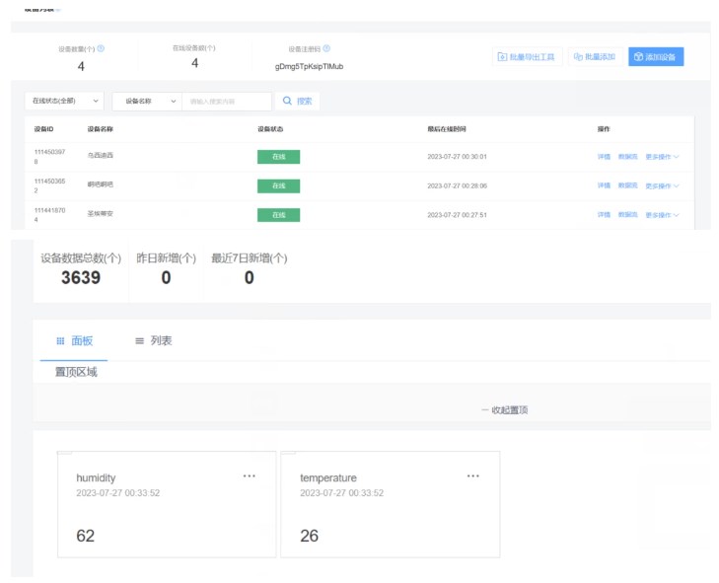Click the 在线 status badge for device 1114503978
The height and width of the screenshot is (583, 719).
[x=279, y=157]
